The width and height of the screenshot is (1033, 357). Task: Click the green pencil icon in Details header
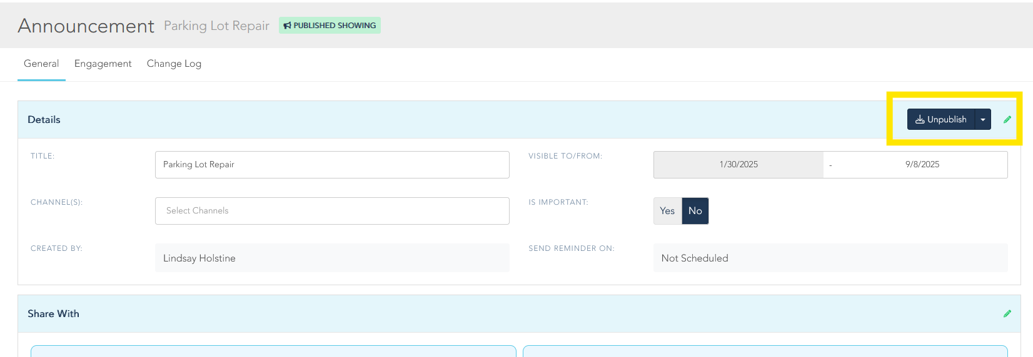pos(1007,119)
